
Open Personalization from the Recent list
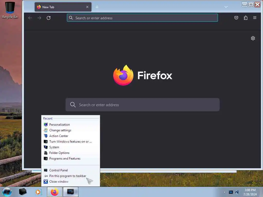70,125
